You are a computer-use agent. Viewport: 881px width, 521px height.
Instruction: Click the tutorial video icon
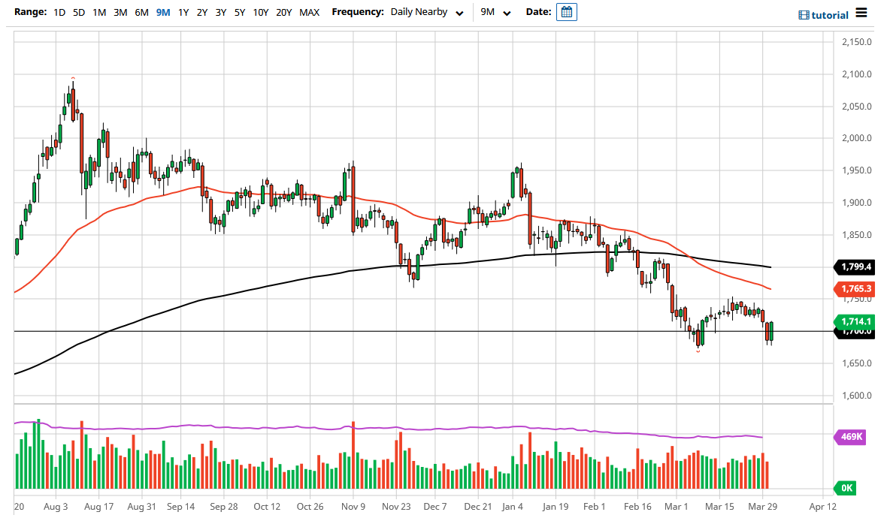[804, 15]
